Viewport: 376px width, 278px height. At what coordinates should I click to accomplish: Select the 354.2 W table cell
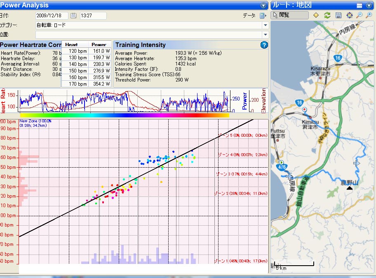tap(99, 84)
